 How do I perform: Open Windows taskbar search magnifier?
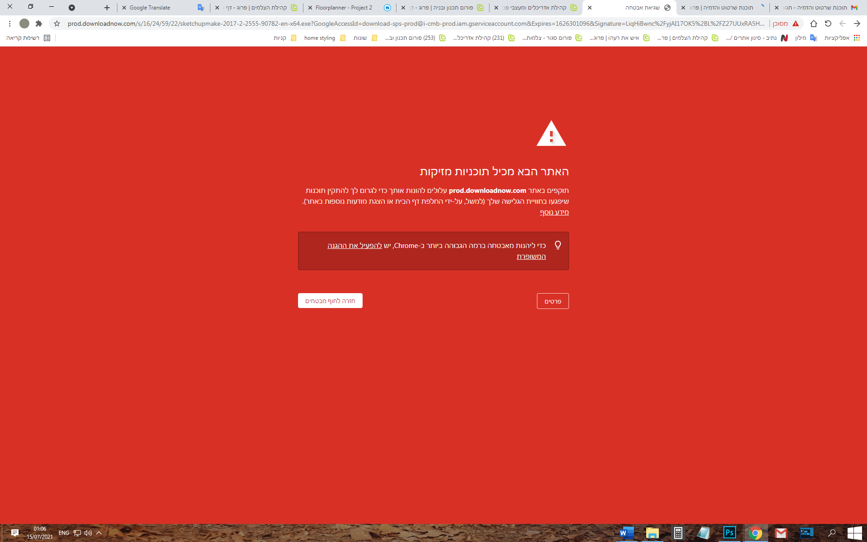[832, 533]
